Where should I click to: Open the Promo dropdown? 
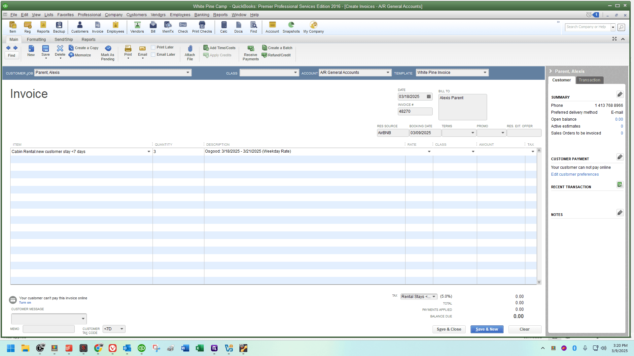point(503,133)
